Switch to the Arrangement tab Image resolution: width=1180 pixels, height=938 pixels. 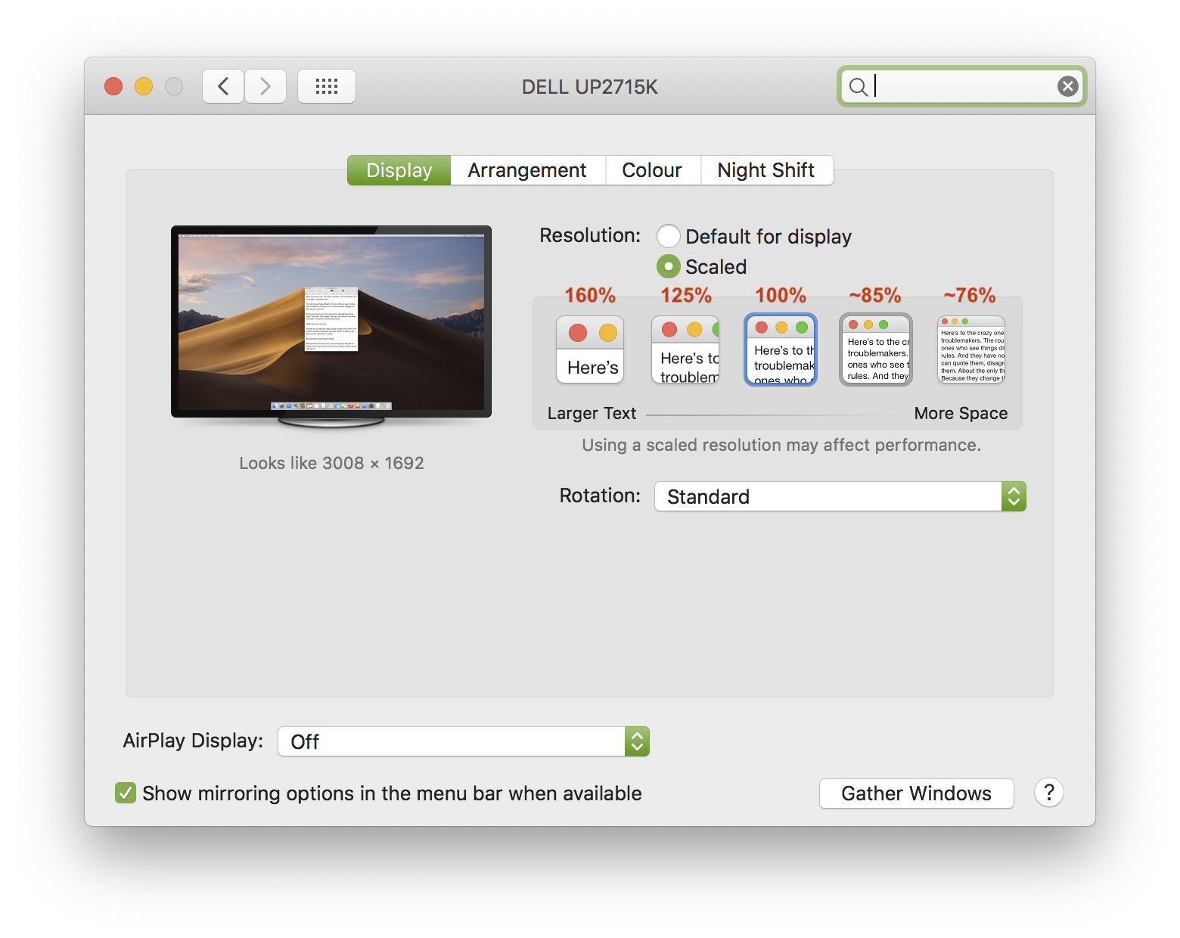[527, 170]
